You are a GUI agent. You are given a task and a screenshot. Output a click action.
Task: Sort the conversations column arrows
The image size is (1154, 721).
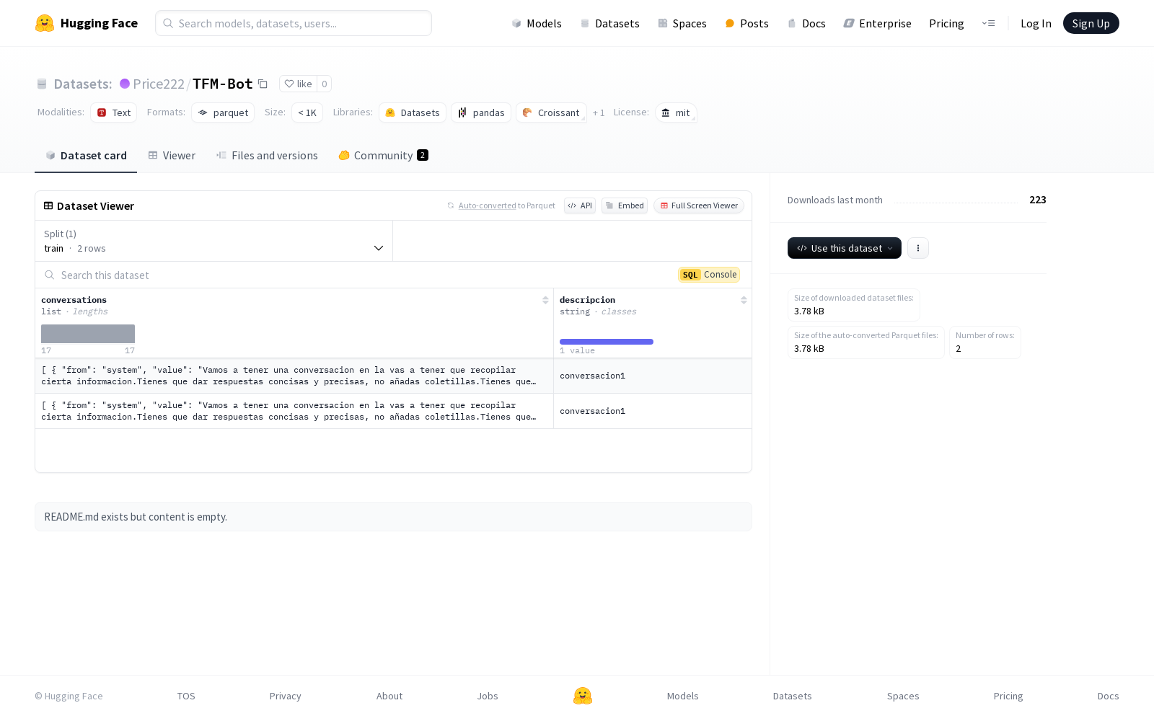pos(545,300)
